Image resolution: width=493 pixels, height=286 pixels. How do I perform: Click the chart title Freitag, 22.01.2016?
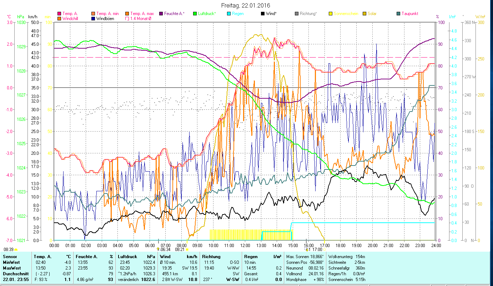tap(246, 6)
